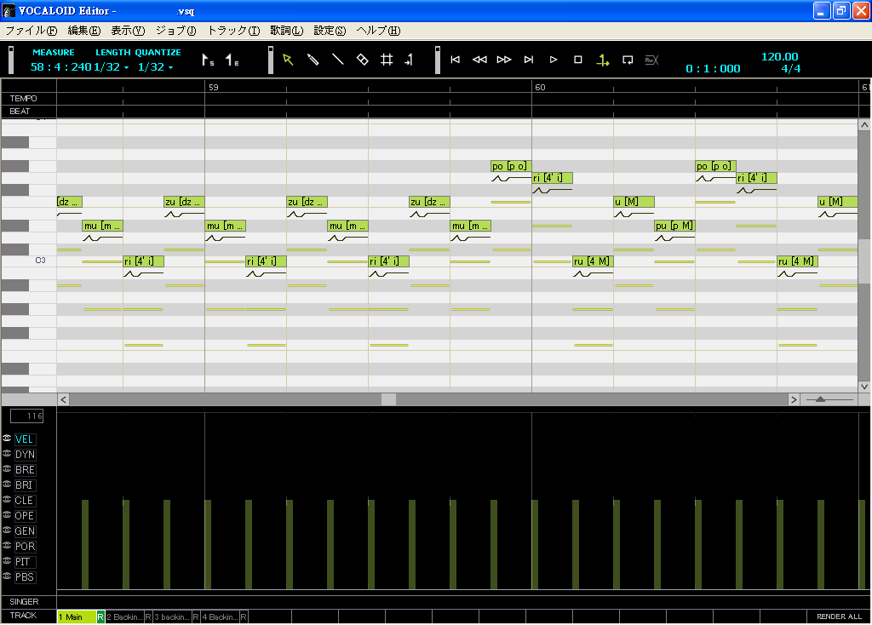Toggle BRE parameter eye icon
Viewport: 872px width, 625px height.
pyautogui.click(x=7, y=468)
